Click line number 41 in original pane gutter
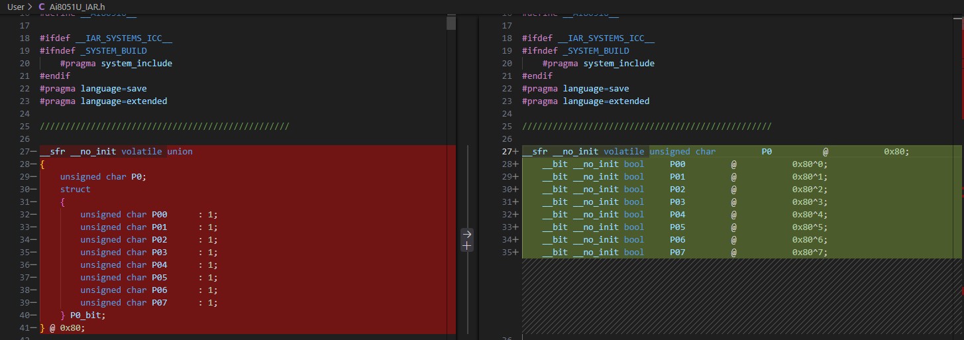 point(25,328)
